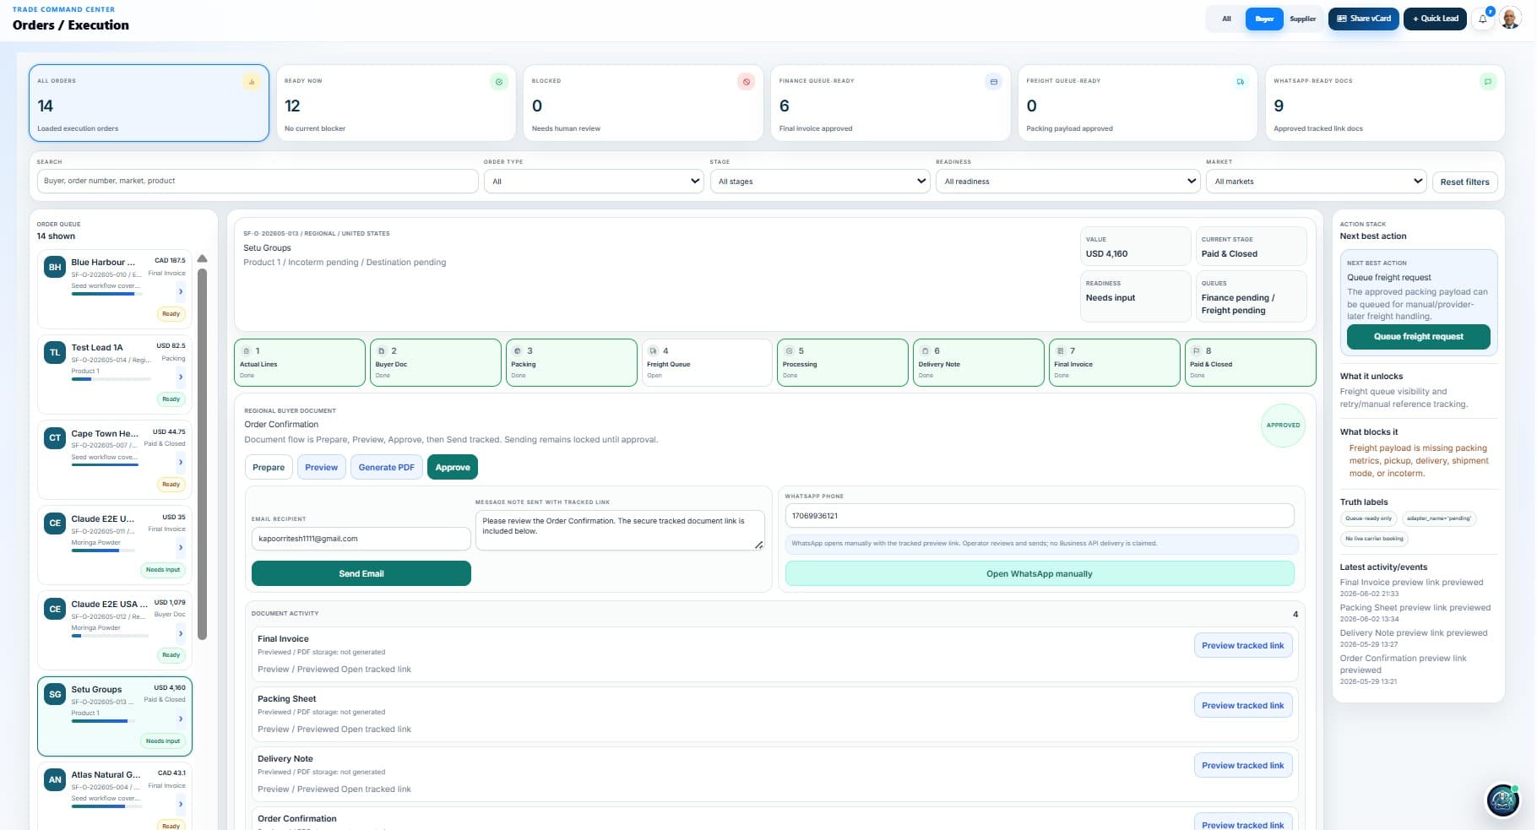Open Claude E2E USA order via arrow icon
This screenshot has height=830, width=1537.
(x=180, y=633)
